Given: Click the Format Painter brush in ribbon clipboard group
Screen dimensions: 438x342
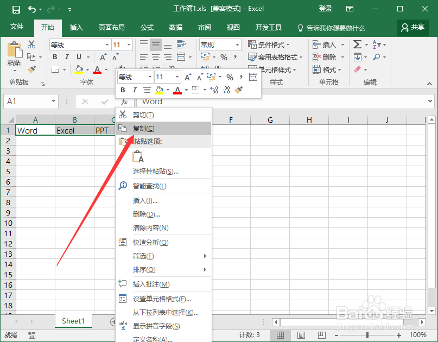Looking at the screenshot, I should pos(31,69).
